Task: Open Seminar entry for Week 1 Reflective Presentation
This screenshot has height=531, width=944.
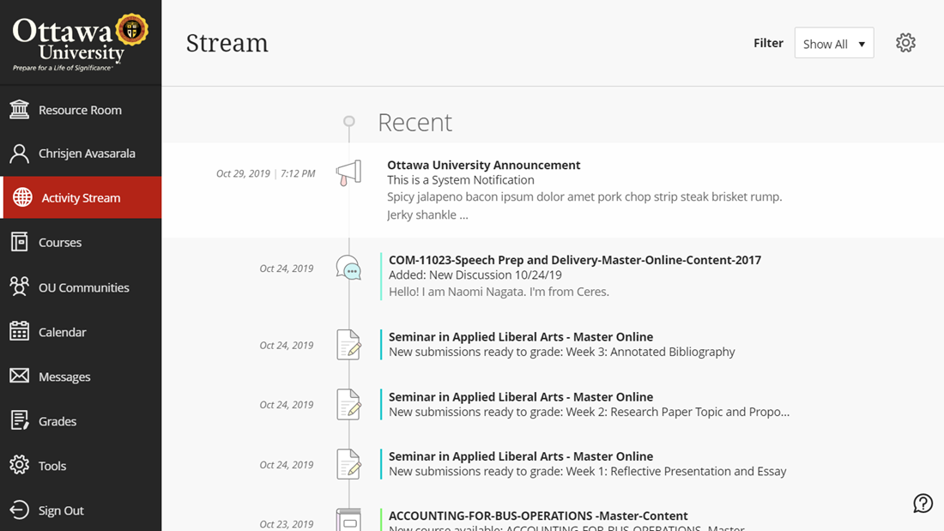Action: (x=521, y=456)
